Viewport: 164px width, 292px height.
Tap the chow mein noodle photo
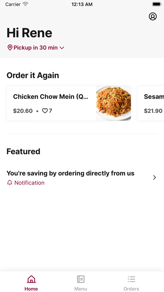(x=113, y=103)
